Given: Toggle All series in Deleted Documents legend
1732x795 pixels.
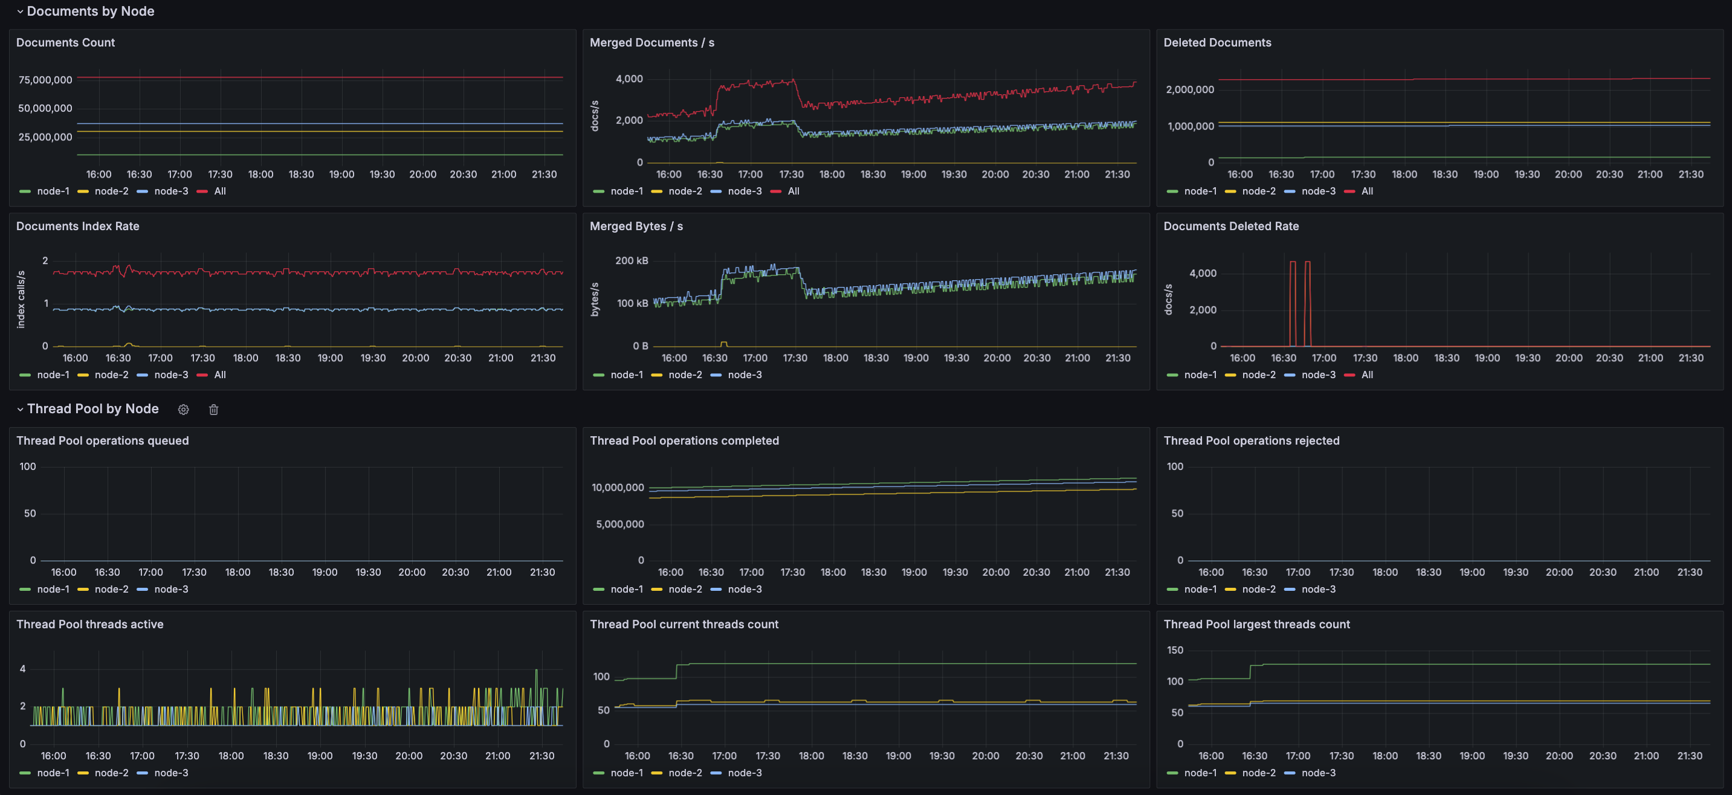Looking at the screenshot, I should pos(1367,192).
